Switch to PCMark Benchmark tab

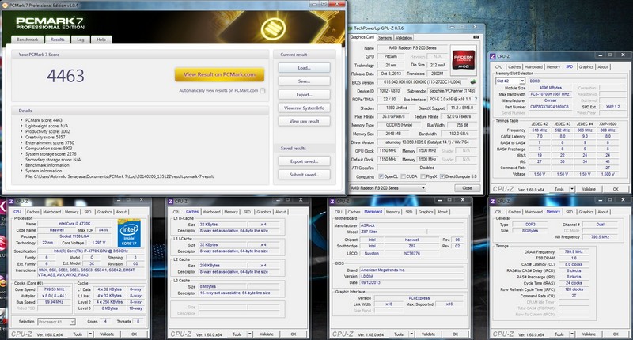point(28,40)
